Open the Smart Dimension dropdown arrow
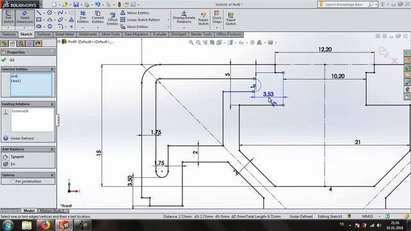This screenshot has height=231, width=411. click(24, 28)
